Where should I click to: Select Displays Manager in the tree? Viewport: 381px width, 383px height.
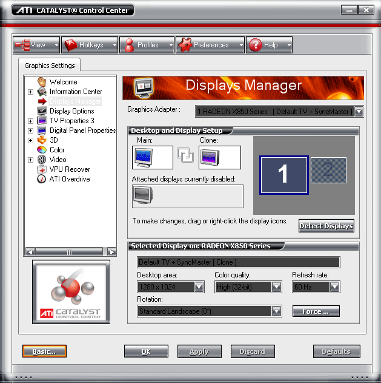pyautogui.click(x=75, y=101)
